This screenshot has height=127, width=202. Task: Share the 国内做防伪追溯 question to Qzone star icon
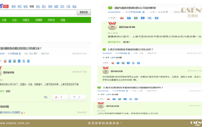click(x=15, y=61)
